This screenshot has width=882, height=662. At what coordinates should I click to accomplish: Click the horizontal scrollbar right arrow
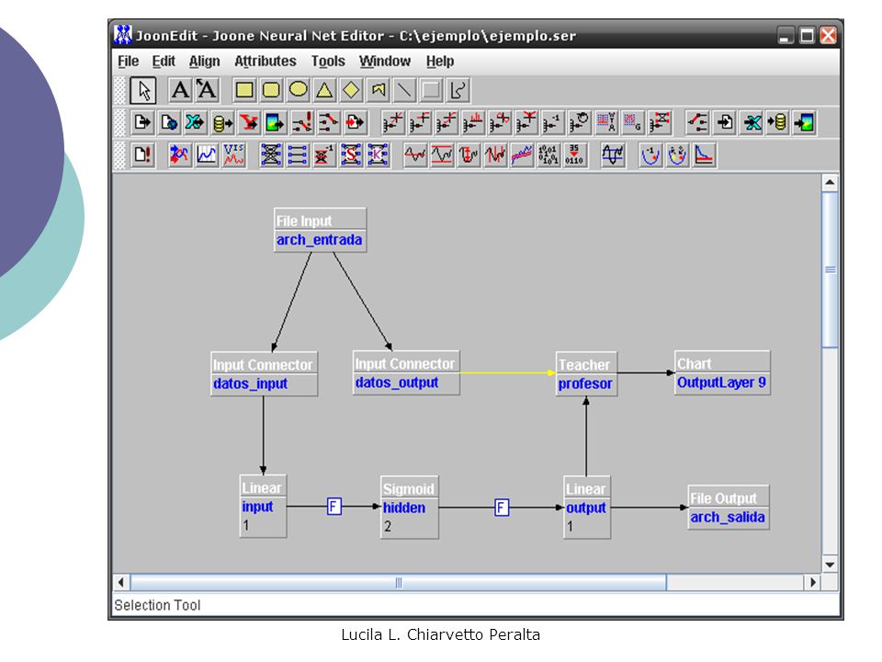[812, 582]
